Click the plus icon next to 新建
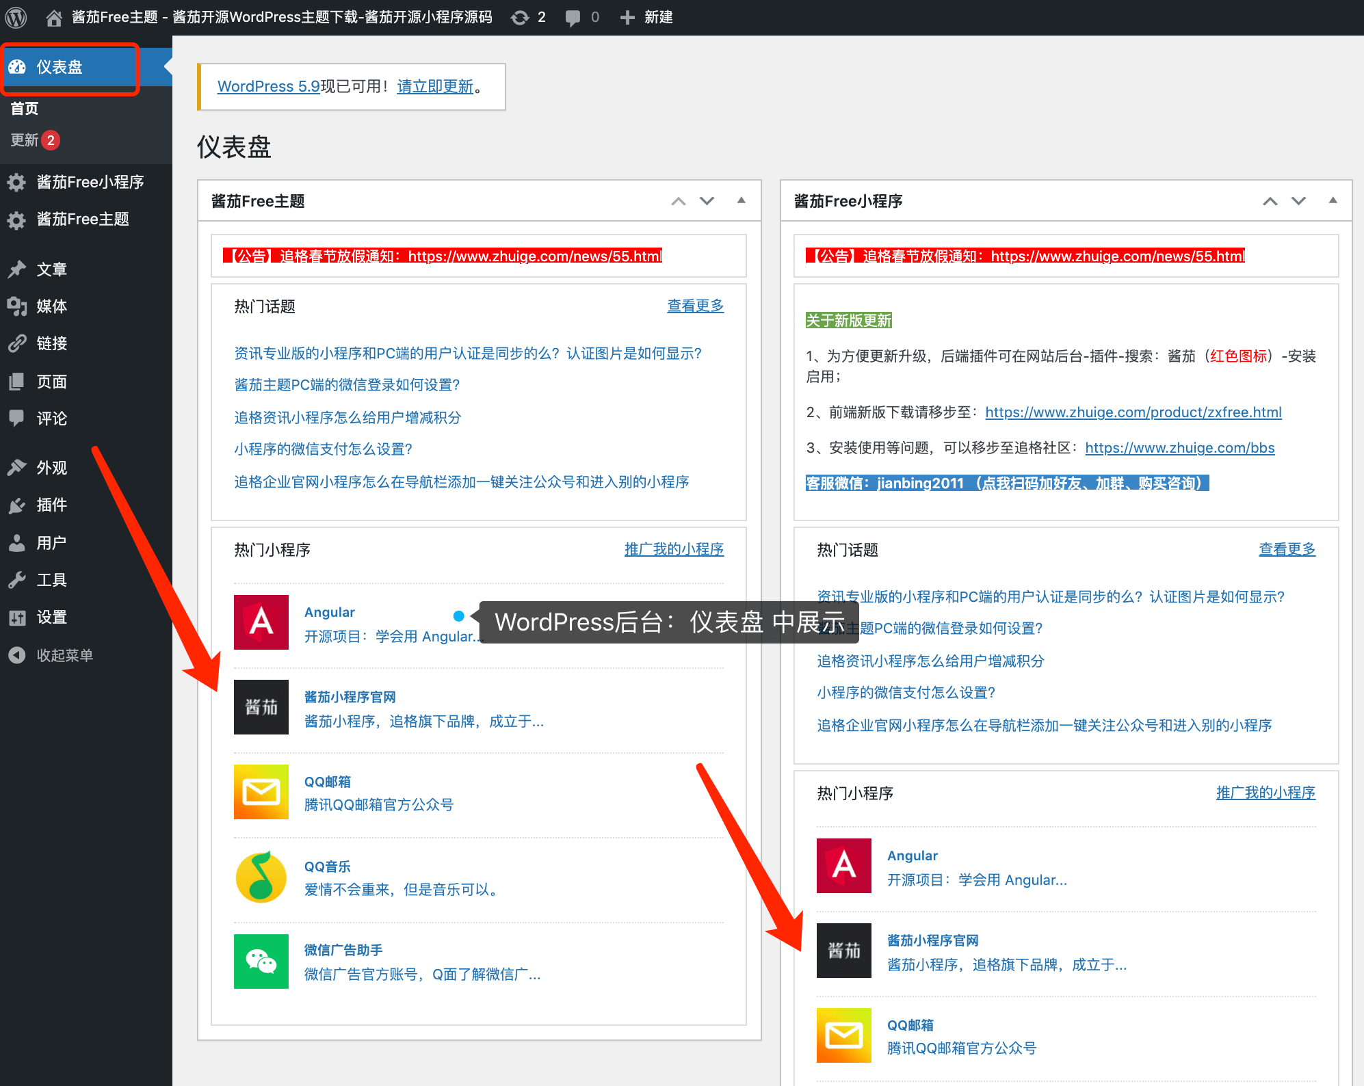The height and width of the screenshot is (1086, 1364). pos(627,17)
